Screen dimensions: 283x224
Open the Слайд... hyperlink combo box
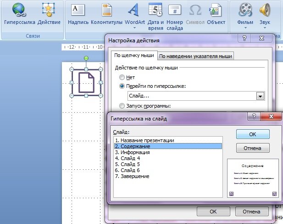196,96
